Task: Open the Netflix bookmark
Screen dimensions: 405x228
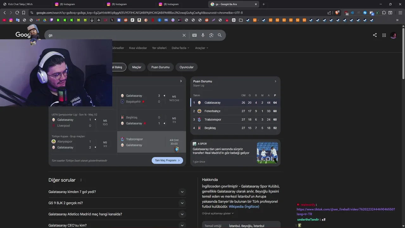Action: [153, 20]
